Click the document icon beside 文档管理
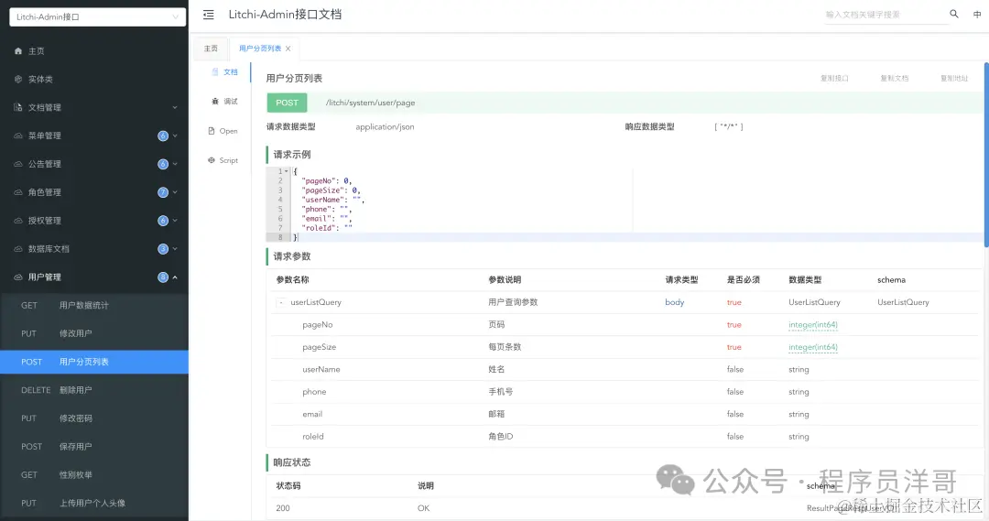 click(x=18, y=107)
